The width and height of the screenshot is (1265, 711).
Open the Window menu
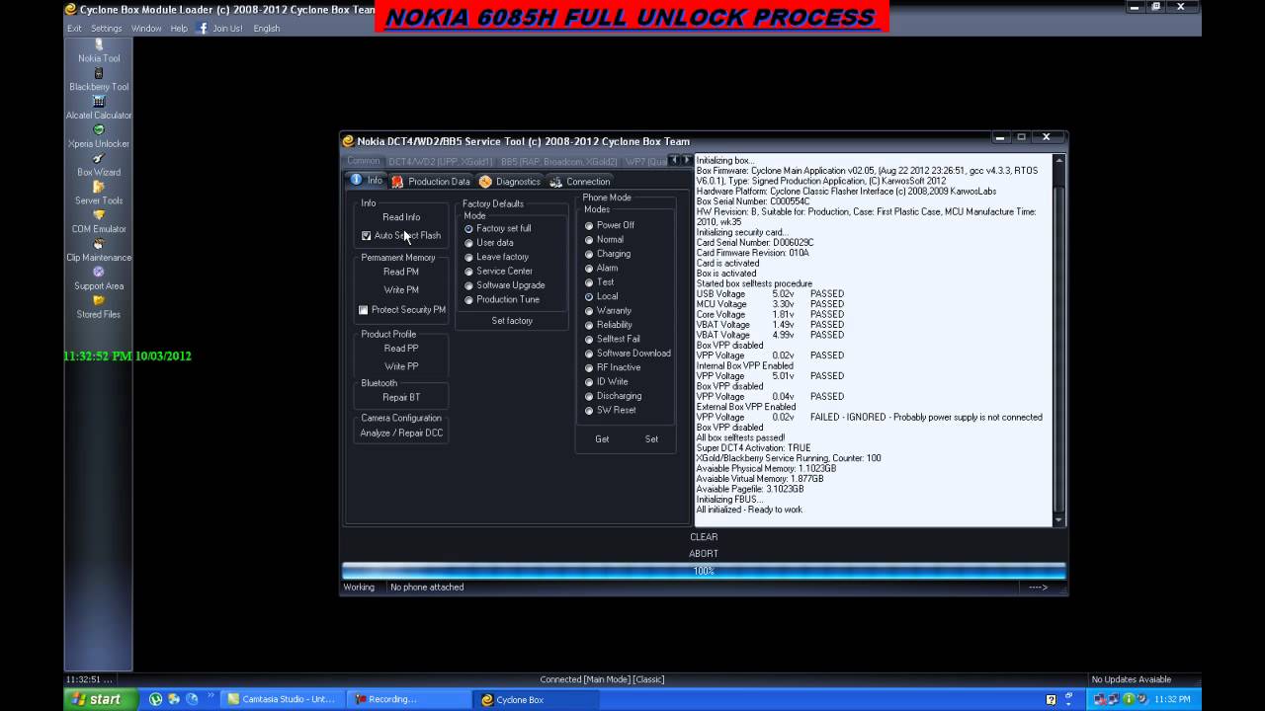click(x=146, y=29)
